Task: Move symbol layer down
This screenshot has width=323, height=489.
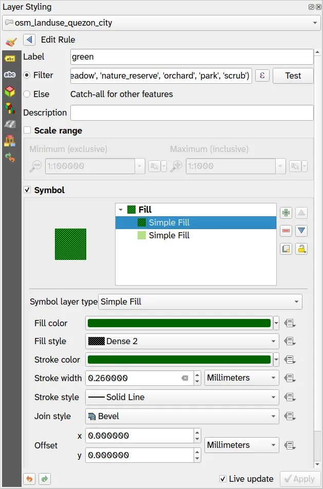Action: coord(302,231)
